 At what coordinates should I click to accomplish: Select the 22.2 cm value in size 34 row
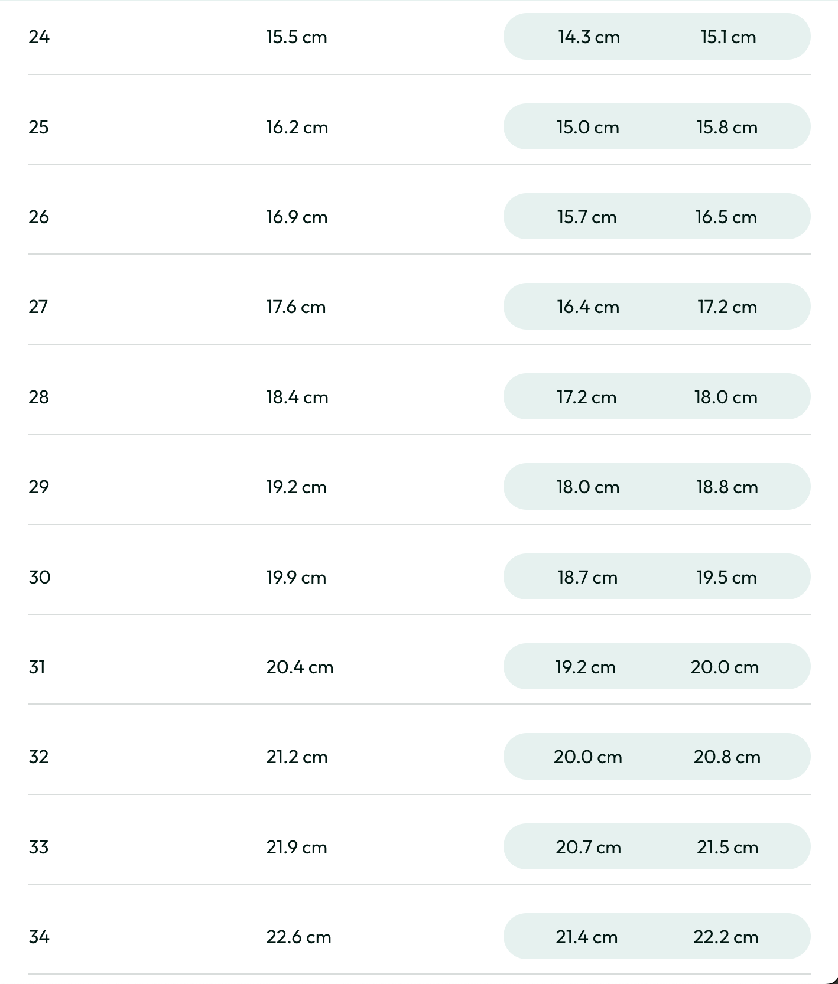coord(726,937)
